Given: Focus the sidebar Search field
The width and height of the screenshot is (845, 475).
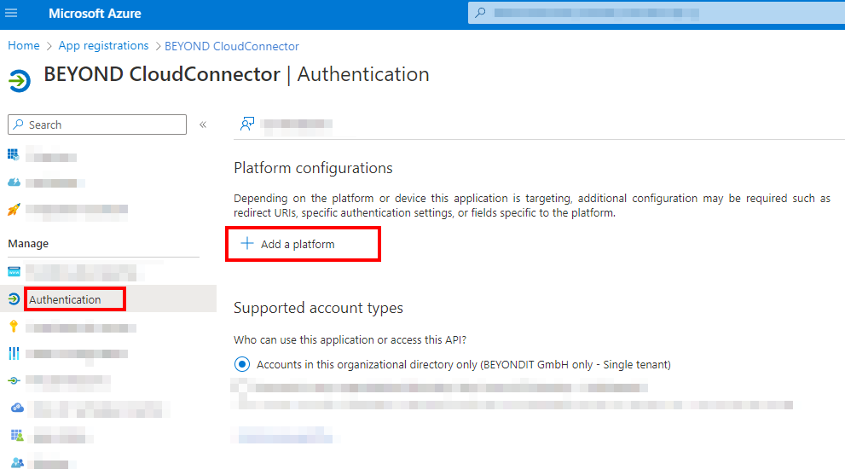Looking at the screenshot, I should click(x=97, y=125).
